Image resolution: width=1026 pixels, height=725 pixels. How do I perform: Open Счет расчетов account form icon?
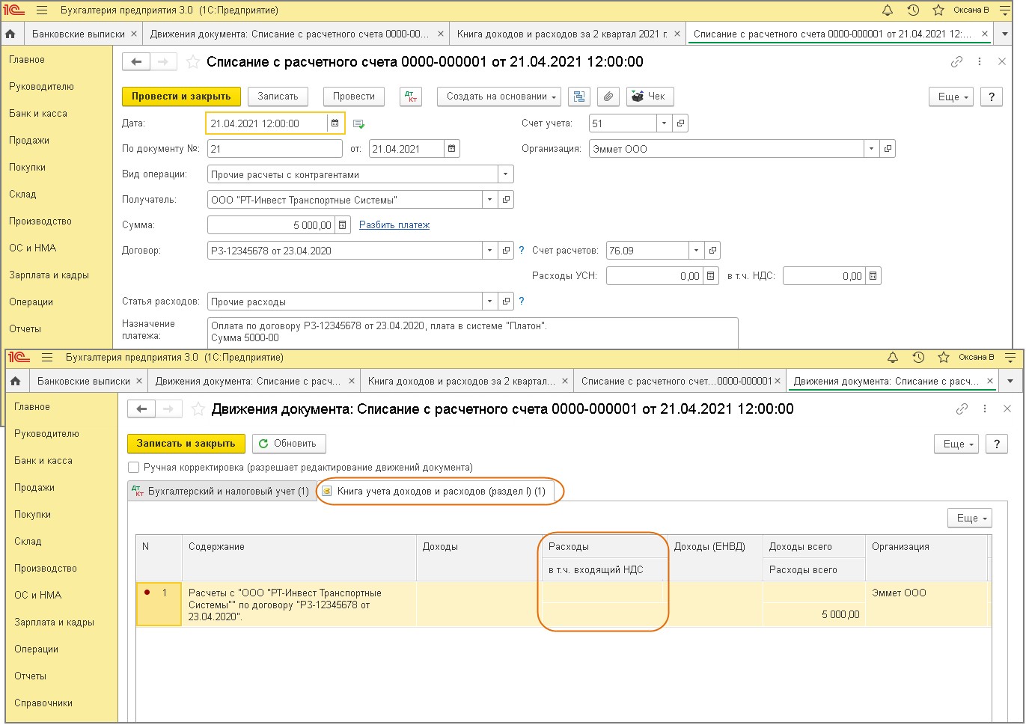(712, 251)
